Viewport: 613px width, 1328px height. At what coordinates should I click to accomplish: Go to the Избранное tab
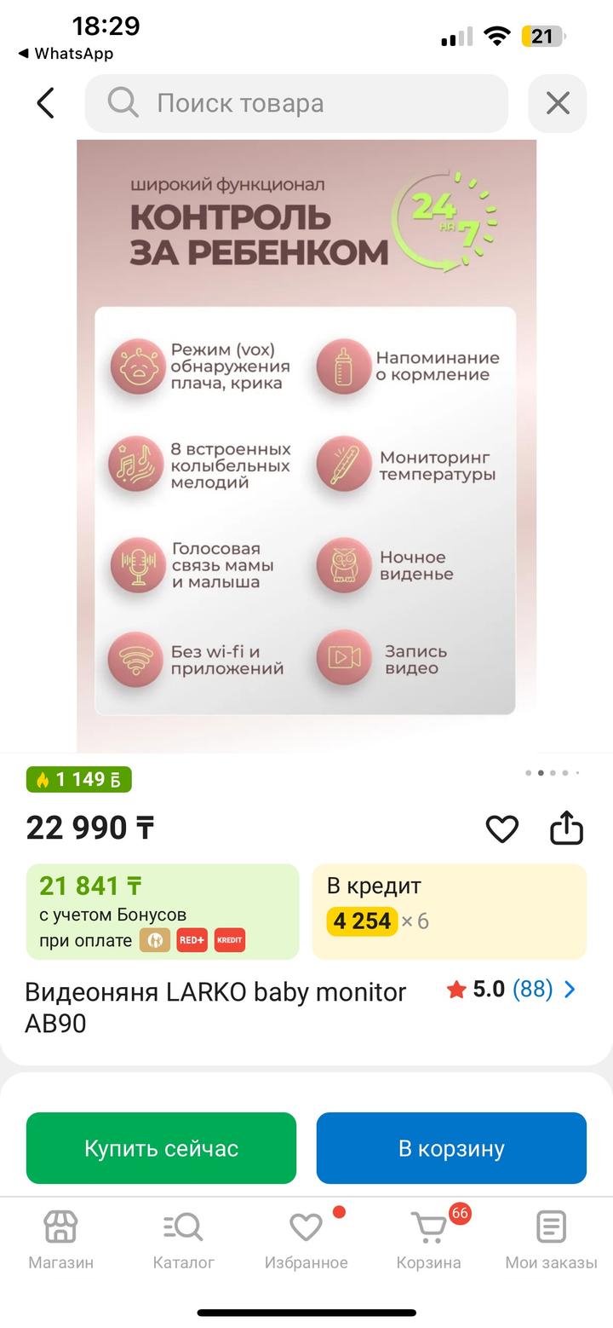click(x=306, y=1240)
